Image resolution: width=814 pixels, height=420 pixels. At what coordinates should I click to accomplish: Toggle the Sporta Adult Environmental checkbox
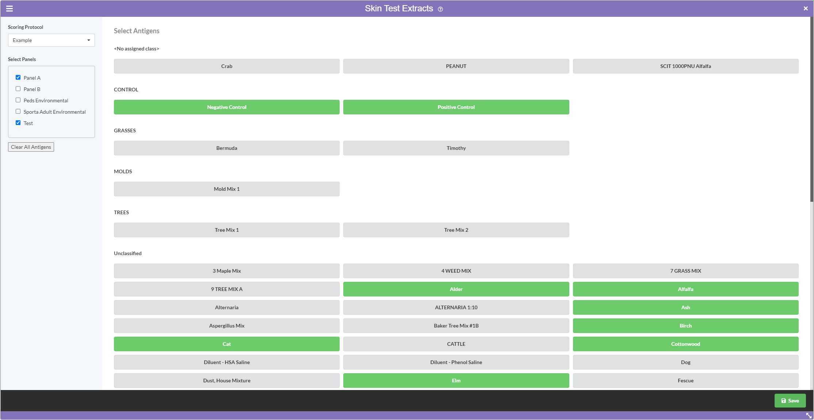coord(18,111)
